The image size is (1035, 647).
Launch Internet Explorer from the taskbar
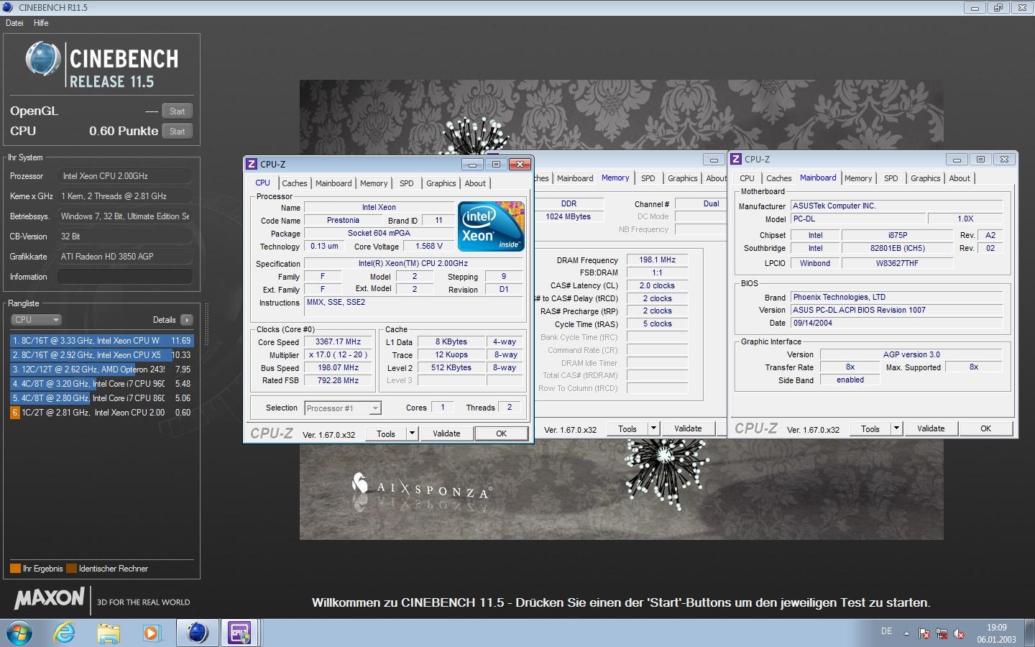[x=65, y=633]
